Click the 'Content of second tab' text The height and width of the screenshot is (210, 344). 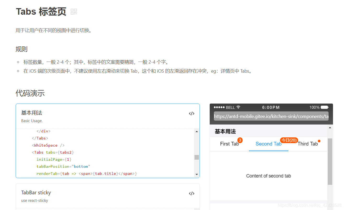click(269, 176)
